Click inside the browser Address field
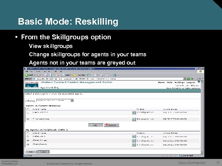 pyautogui.click(x=109, y=79)
